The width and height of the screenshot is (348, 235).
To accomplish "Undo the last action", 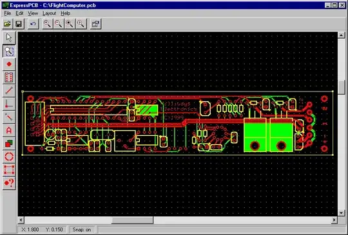I will point(33,24).
